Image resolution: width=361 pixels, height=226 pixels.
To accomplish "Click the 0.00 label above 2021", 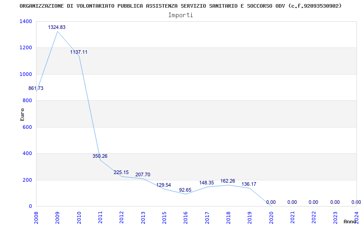I will (x=292, y=202).
